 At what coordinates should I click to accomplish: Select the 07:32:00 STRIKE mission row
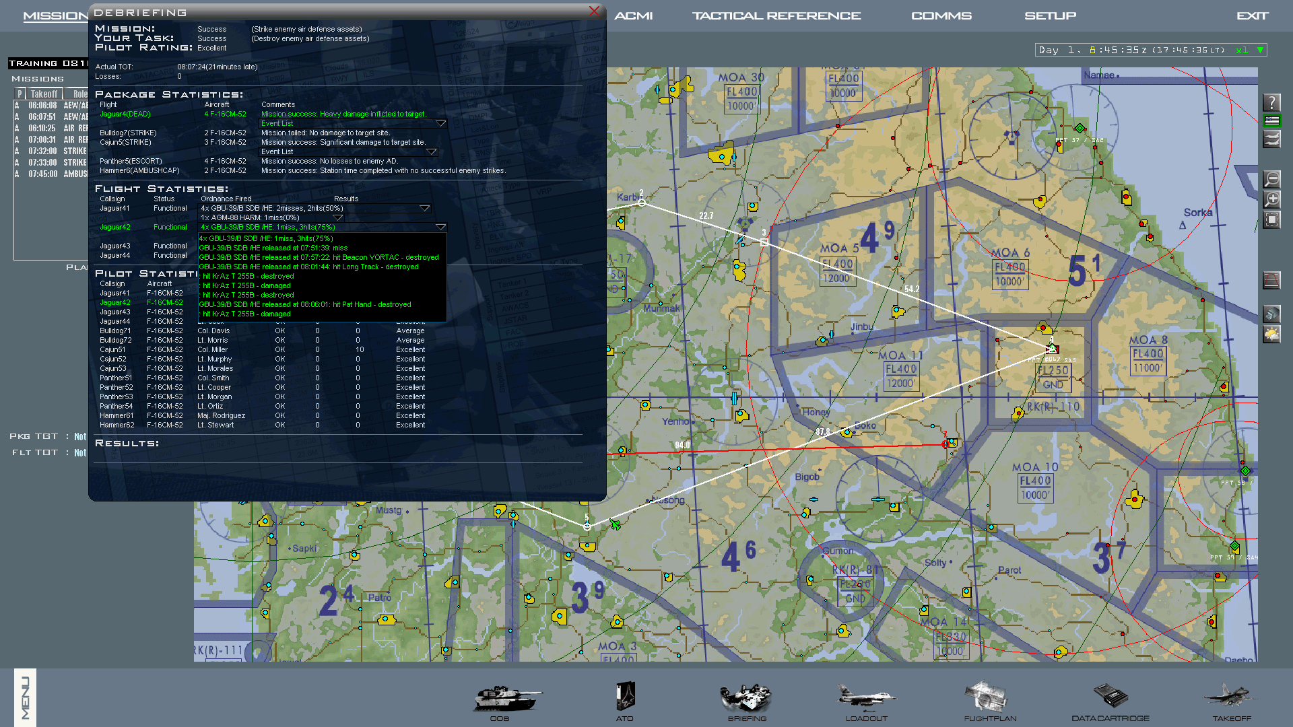click(52, 151)
